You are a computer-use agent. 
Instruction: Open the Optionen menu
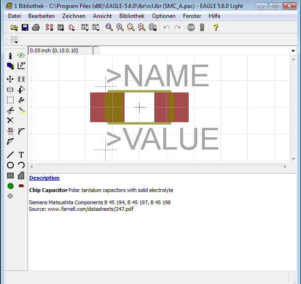point(164,16)
